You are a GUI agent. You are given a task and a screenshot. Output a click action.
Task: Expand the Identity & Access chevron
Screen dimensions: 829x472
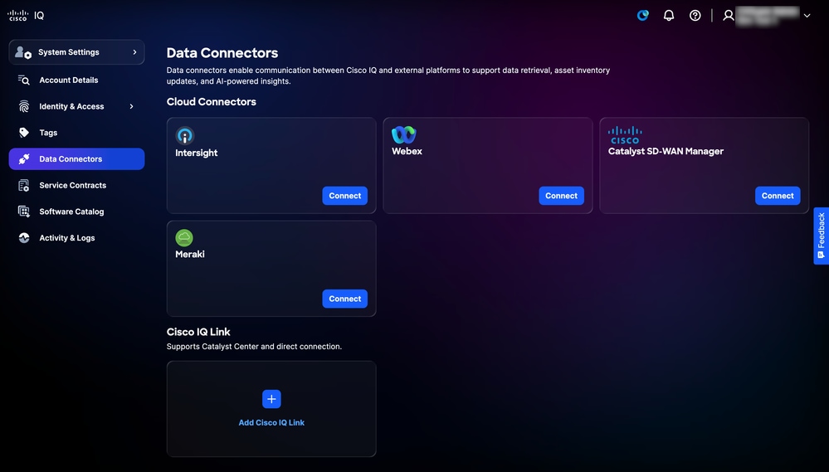[x=132, y=106]
